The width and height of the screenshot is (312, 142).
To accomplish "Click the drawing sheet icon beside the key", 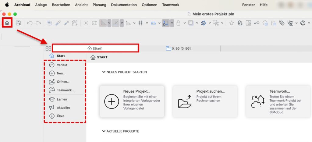I will tap(248, 23).
